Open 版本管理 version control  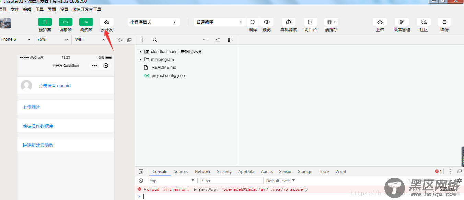(402, 22)
